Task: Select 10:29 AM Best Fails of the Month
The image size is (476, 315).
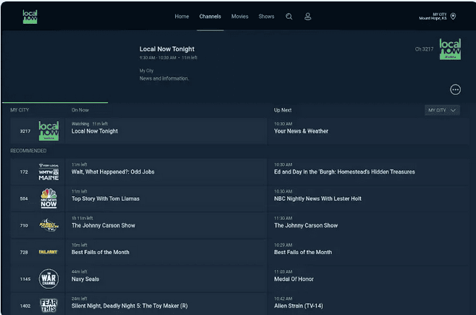Action: click(368, 252)
